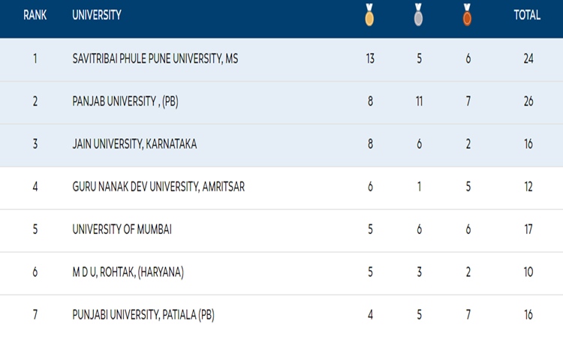Click the bronze medal icon in header
Image resolution: width=563 pixels, height=354 pixels.
click(x=467, y=15)
